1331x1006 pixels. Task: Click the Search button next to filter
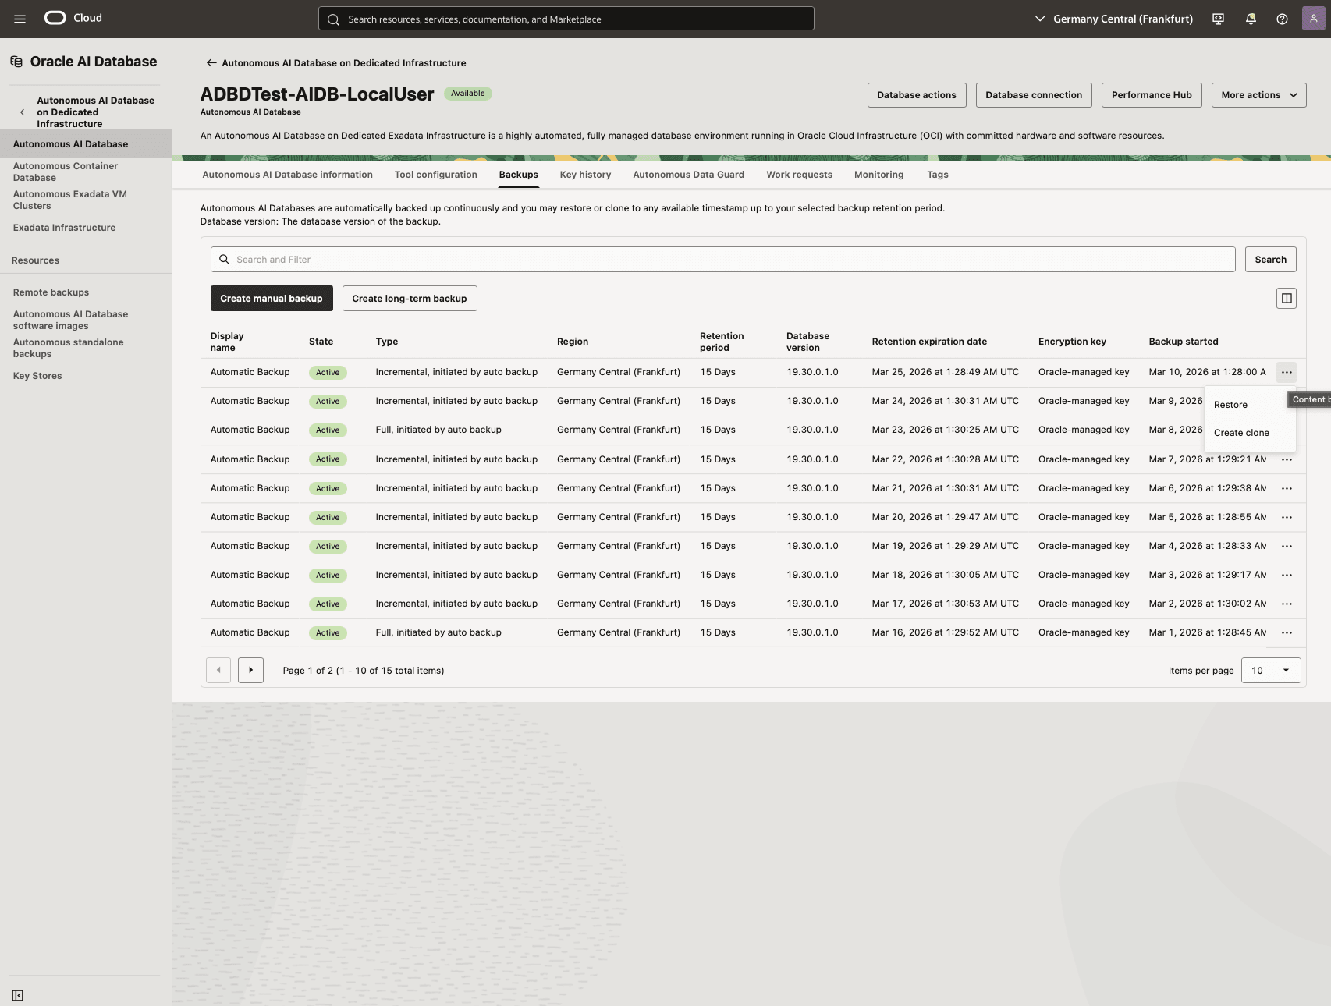coord(1270,260)
